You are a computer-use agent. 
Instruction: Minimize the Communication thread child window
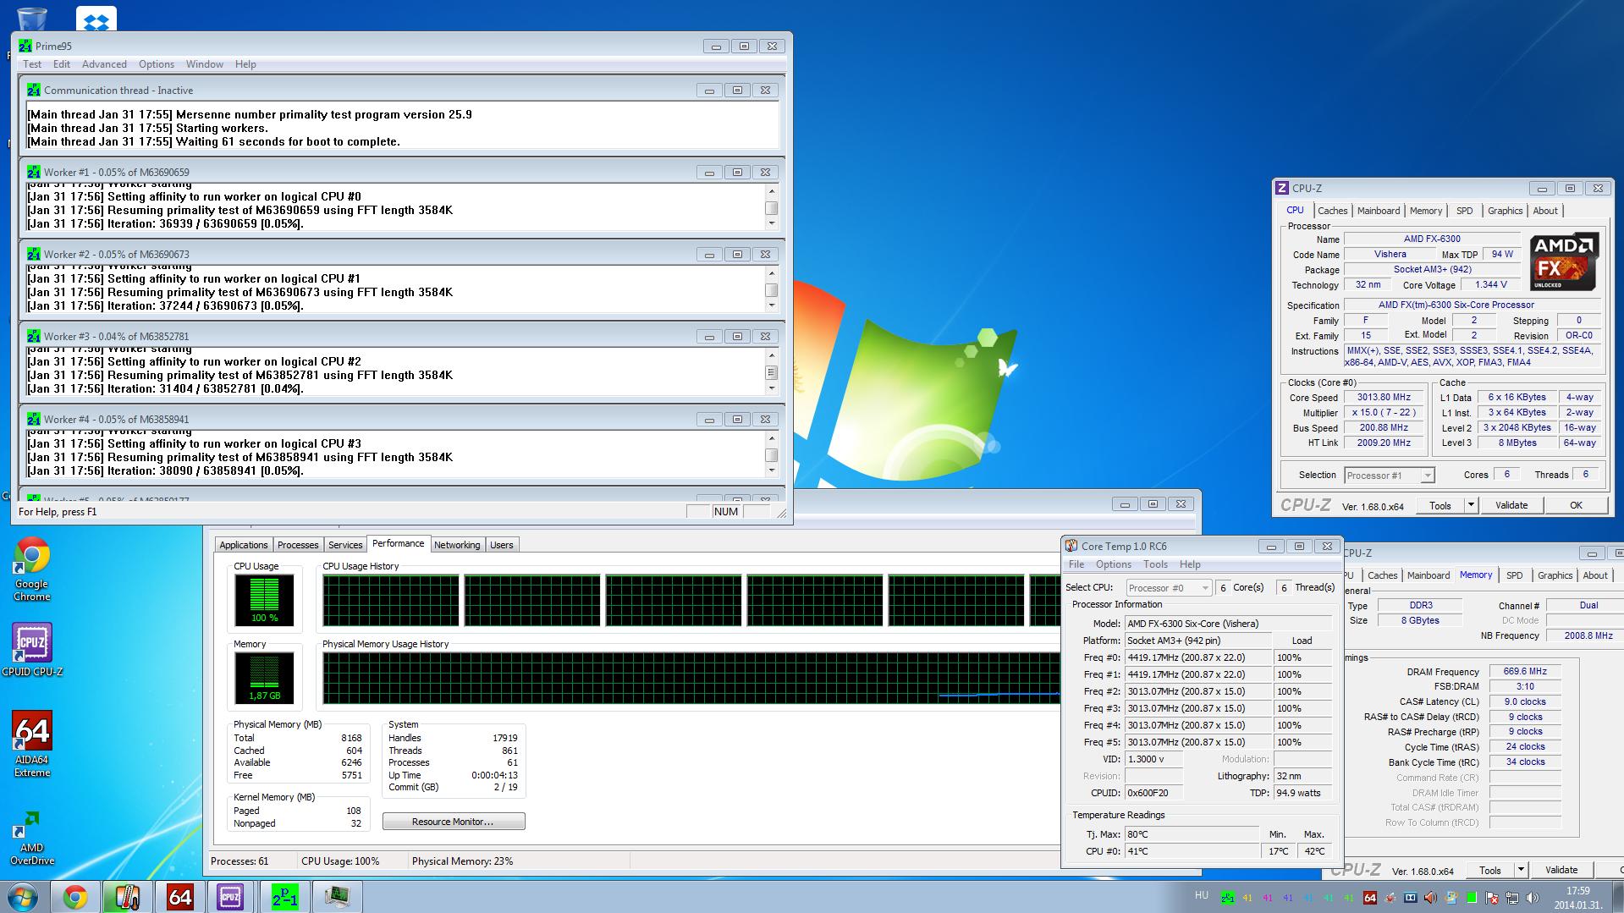pyautogui.click(x=709, y=90)
